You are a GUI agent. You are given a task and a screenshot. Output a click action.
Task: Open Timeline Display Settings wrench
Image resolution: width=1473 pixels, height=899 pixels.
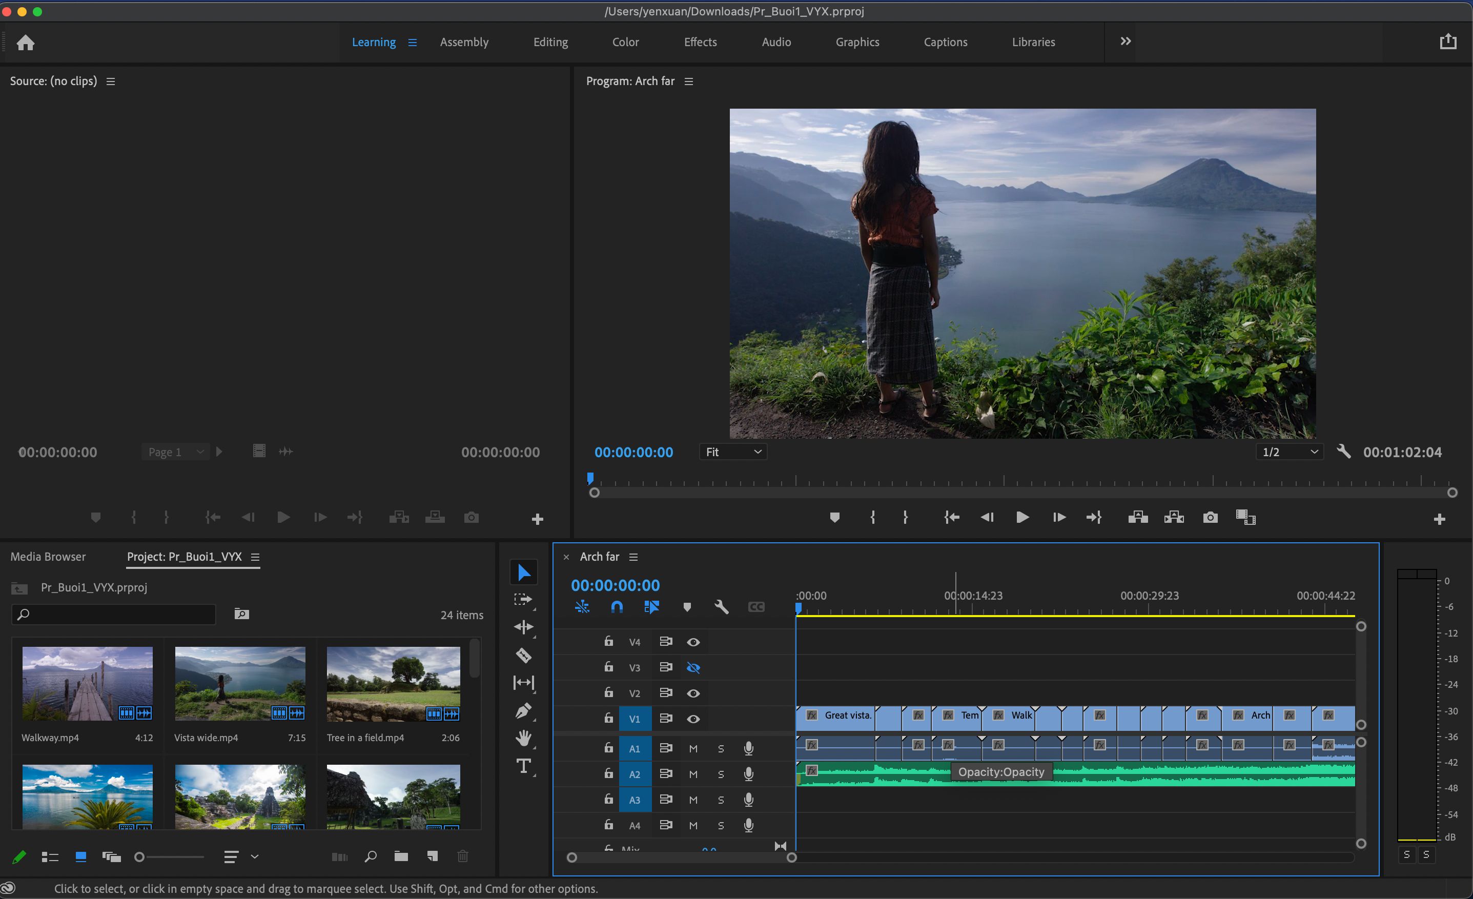click(722, 607)
